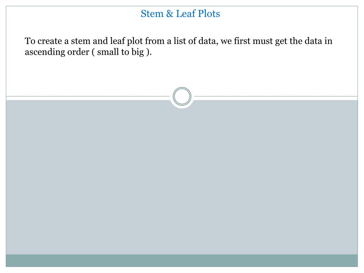Click the dashed divider line left of circle
The height and width of the screenshot is (273, 364).
pyautogui.click(x=88, y=96)
